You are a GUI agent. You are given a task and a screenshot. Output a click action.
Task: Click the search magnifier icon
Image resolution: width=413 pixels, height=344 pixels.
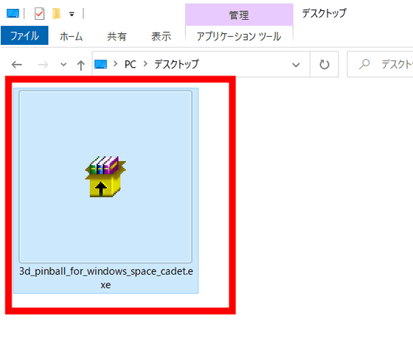pos(364,64)
